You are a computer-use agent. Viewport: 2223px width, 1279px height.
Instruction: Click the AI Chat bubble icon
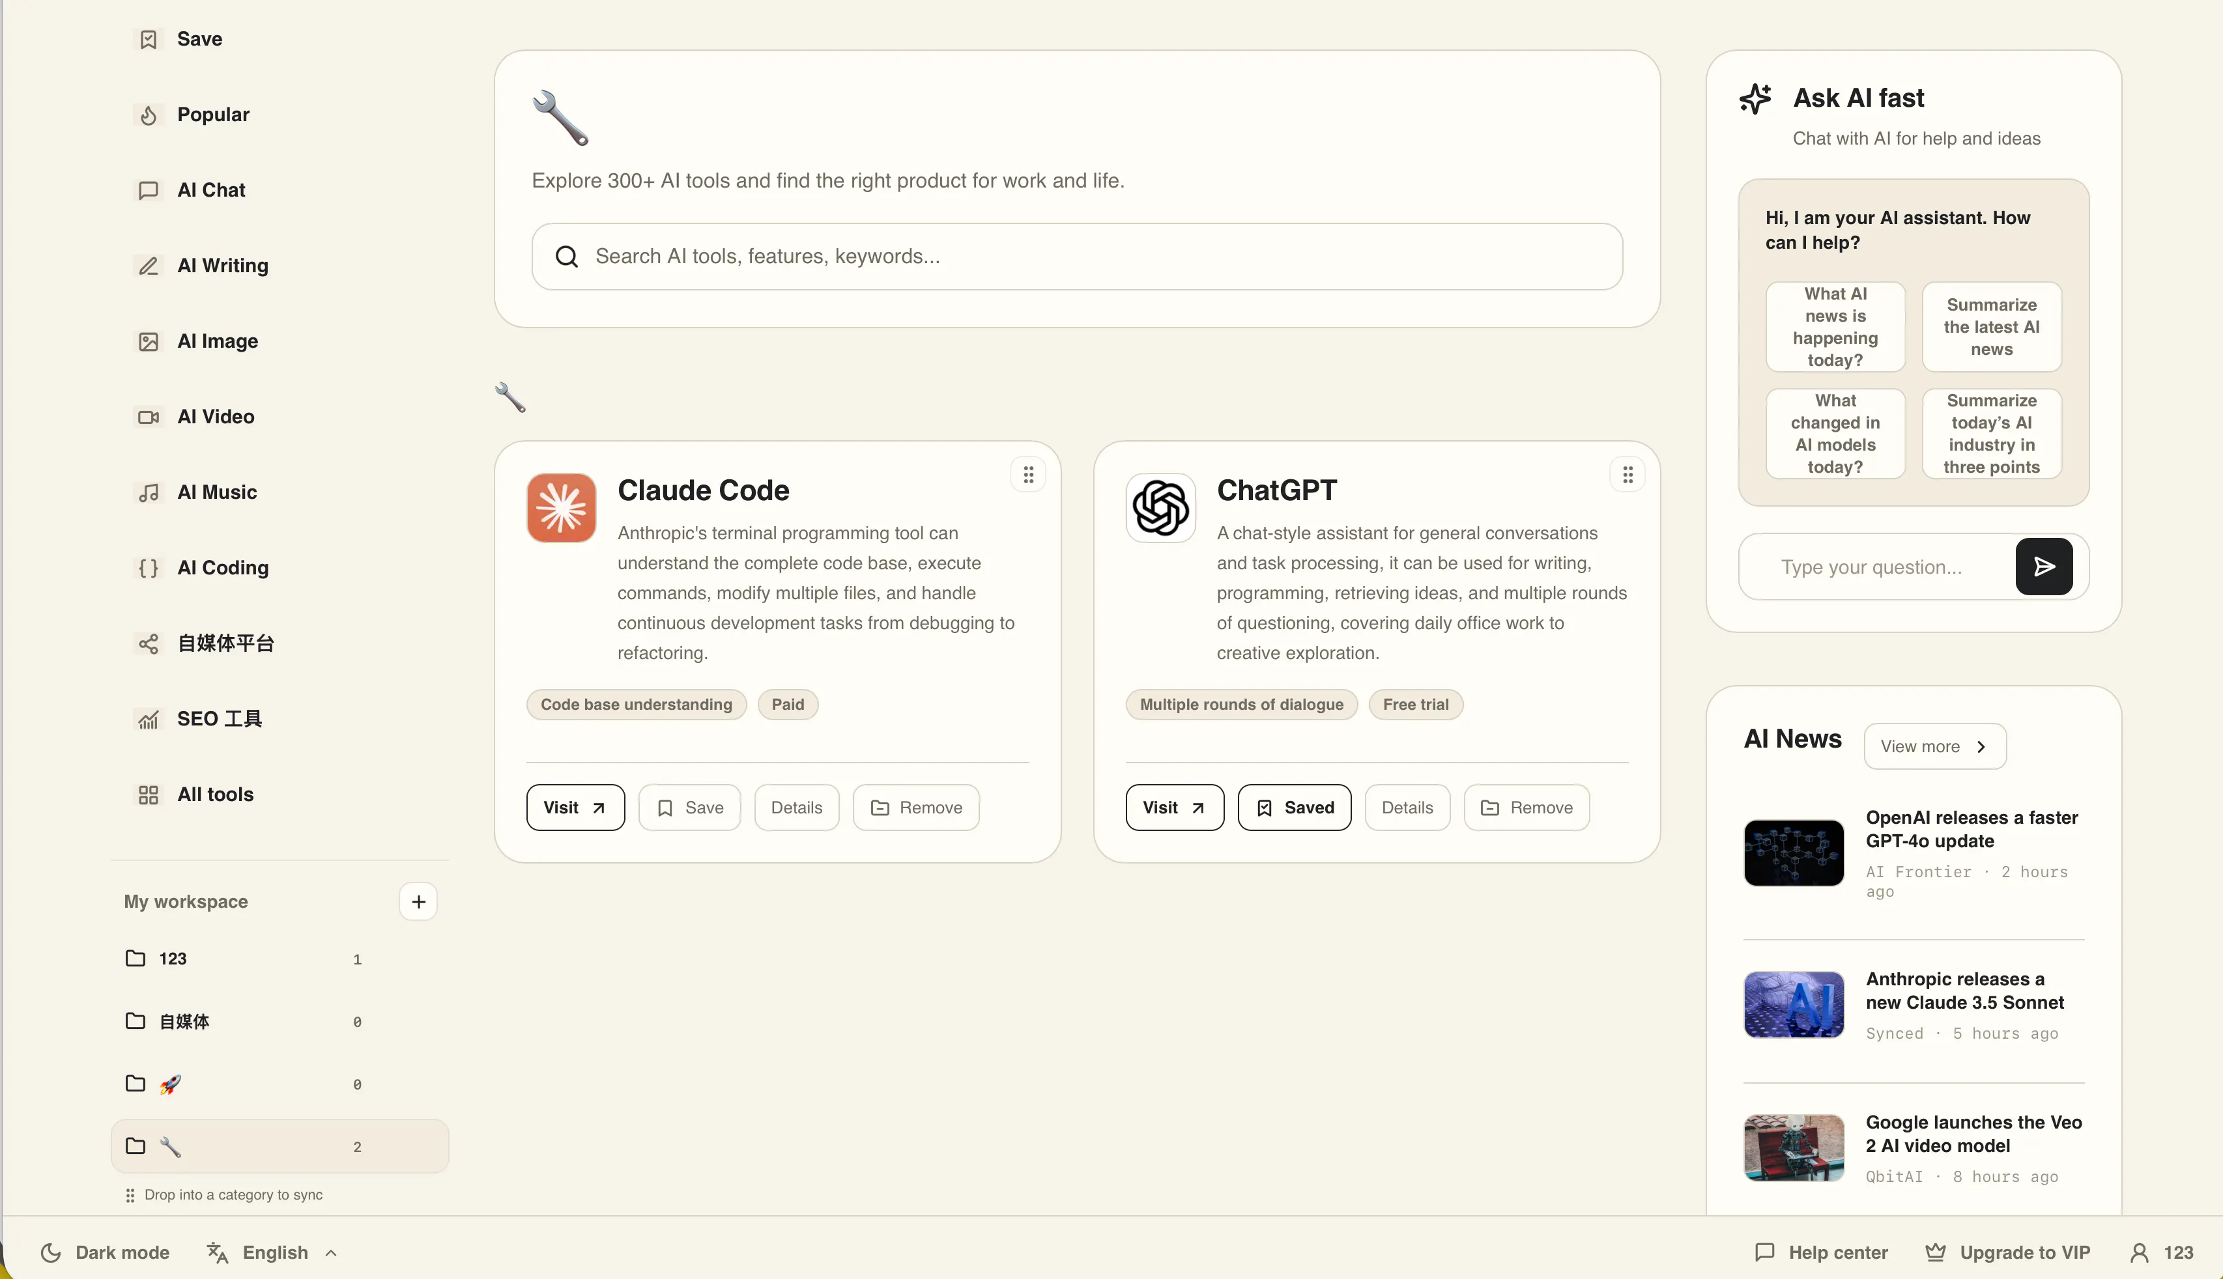click(x=149, y=190)
